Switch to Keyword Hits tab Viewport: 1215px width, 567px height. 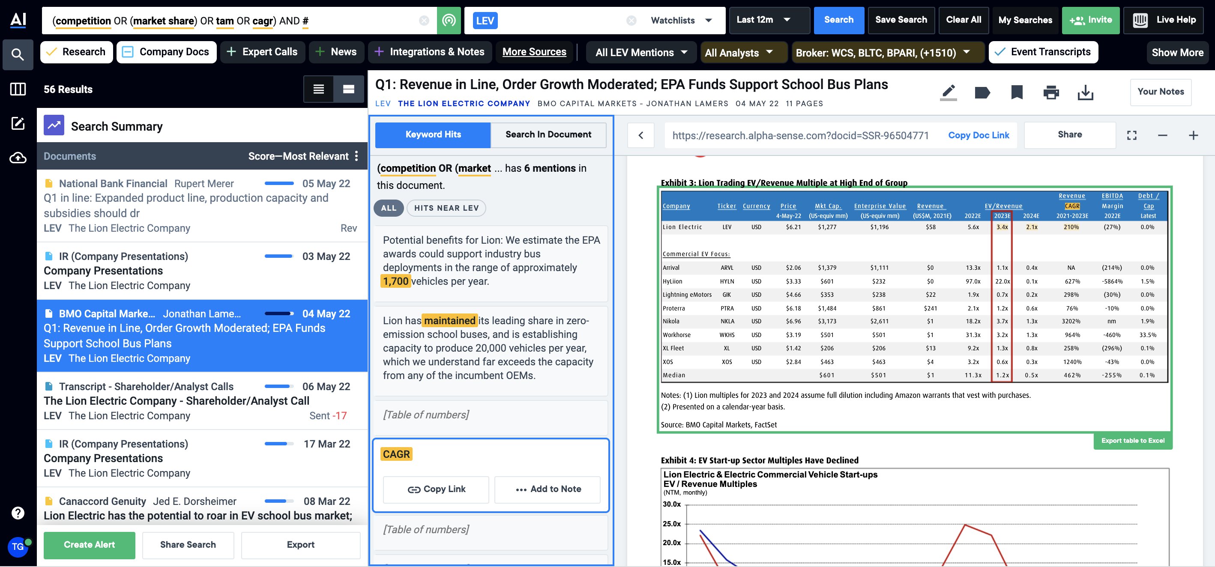point(433,135)
